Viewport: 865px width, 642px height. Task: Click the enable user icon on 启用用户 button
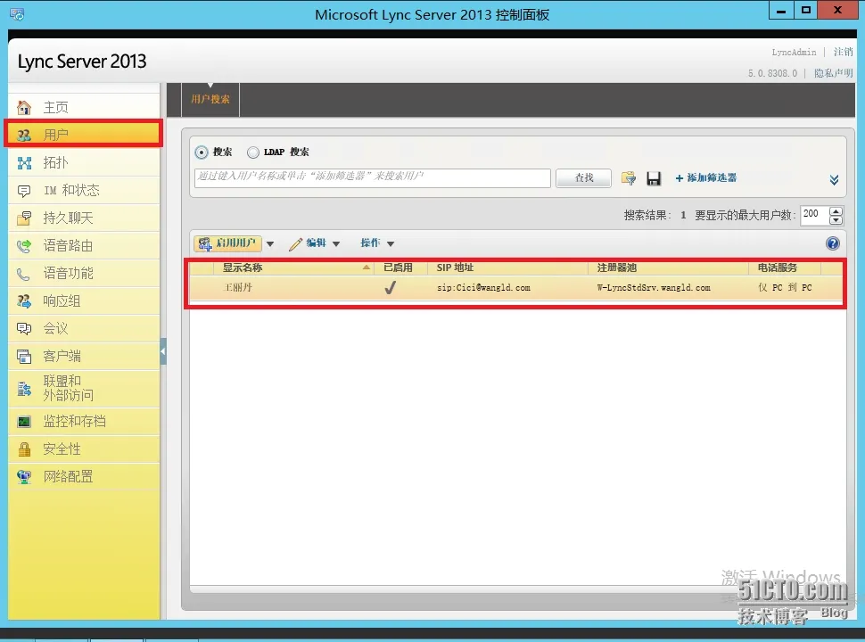pyautogui.click(x=205, y=243)
